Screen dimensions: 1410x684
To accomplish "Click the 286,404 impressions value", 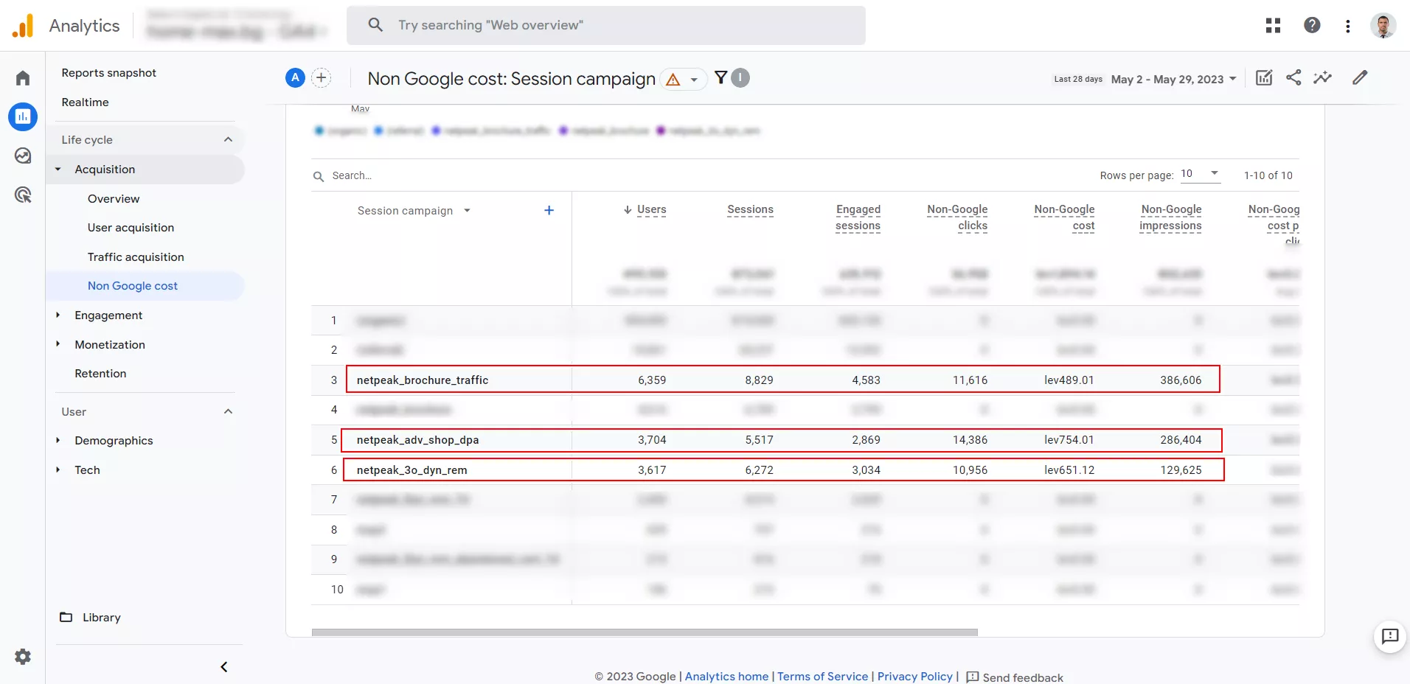I will (x=1181, y=439).
